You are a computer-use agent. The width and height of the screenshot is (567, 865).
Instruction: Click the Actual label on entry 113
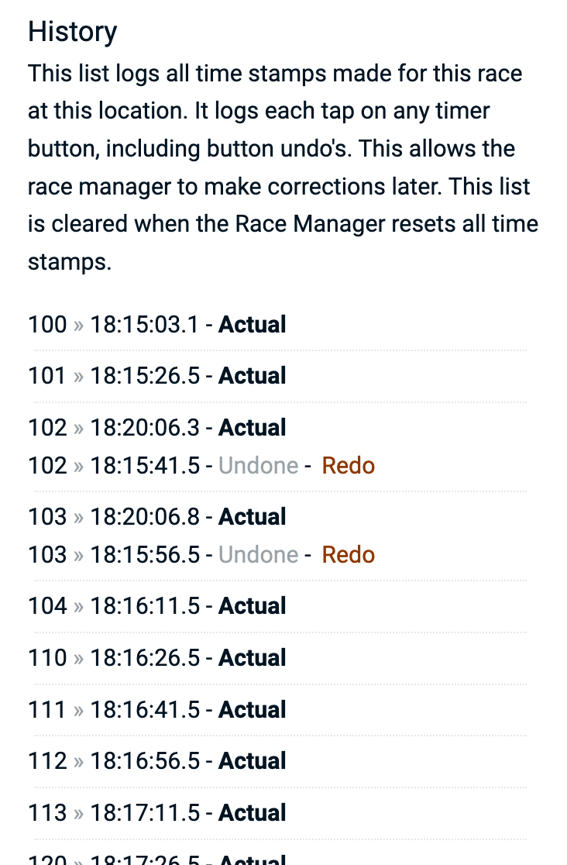point(253,813)
